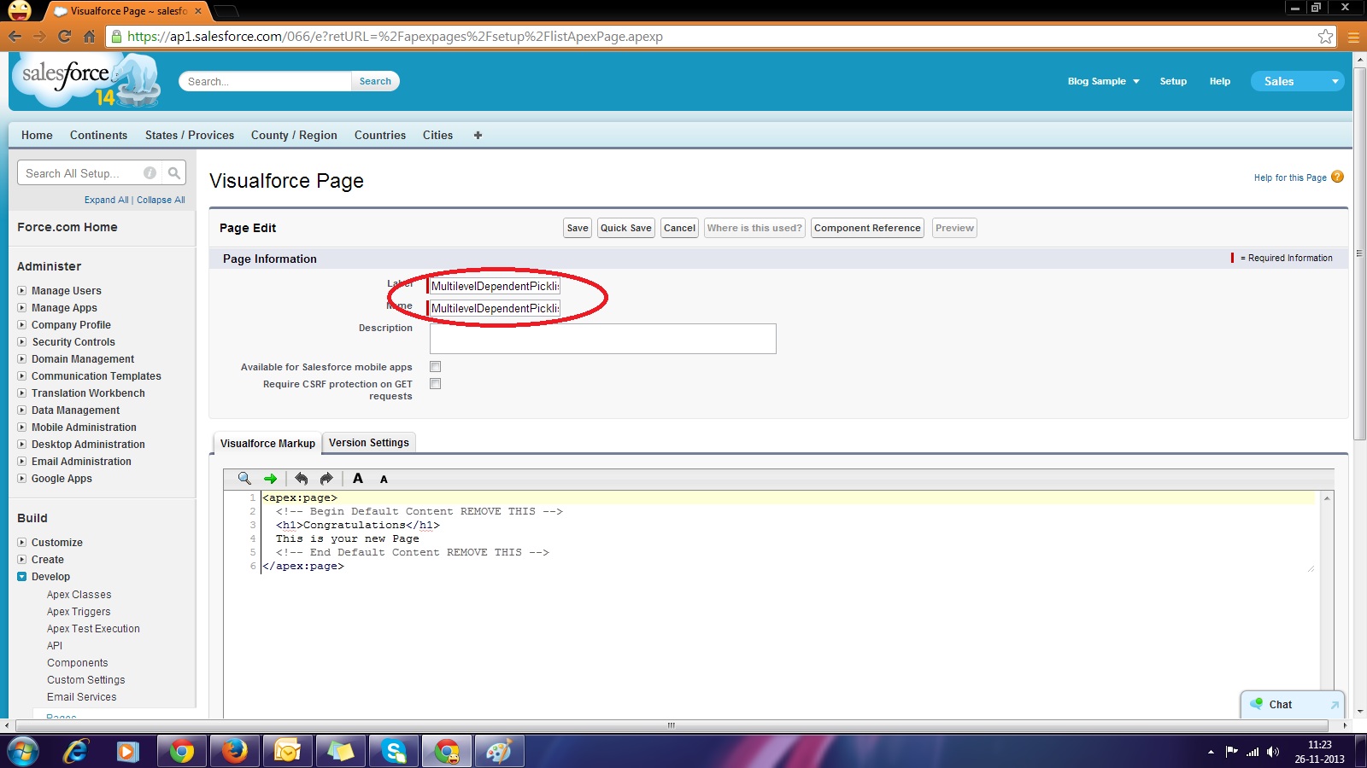Open Apex Classes under Develop
Image resolution: width=1367 pixels, height=768 pixels.
(79, 595)
